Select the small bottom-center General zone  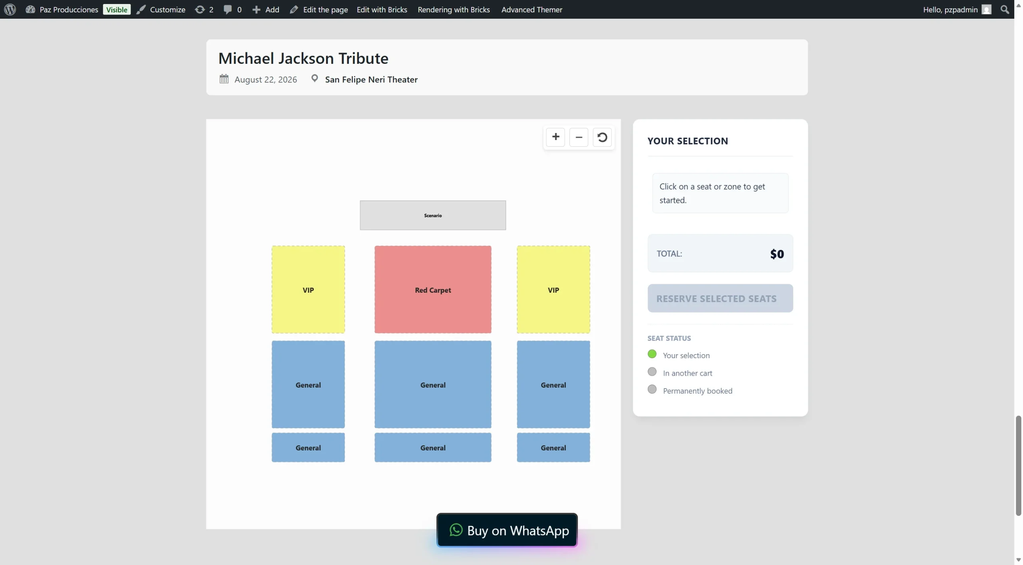tap(433, 447)
